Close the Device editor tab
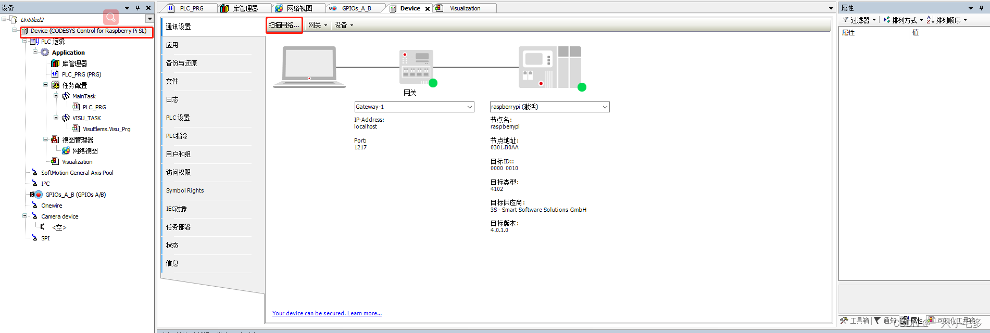990x333 pixels. [x=428, y=9]
